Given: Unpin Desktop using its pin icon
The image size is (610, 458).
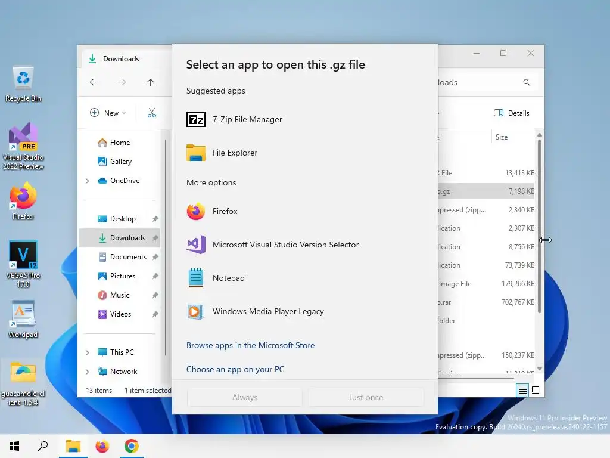Looking at the screenshot, I should coord(155,219).
